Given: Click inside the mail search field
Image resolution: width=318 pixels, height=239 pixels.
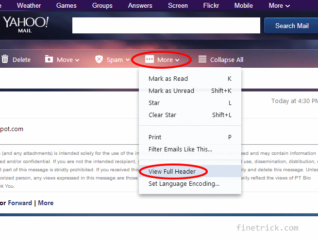Looking at the screenshot, I should (x=166, y=26).
